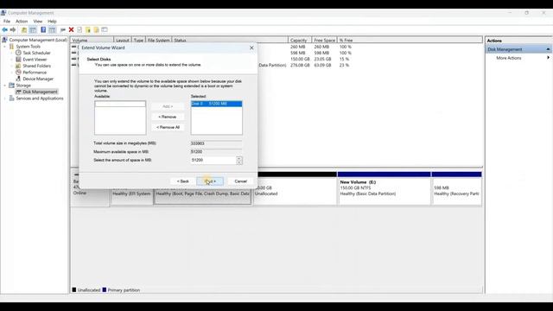553x311 pixels.
Task: Select the Healthy (EFI System) partition block
Action: pyautogui.click(x=131, y=196)
